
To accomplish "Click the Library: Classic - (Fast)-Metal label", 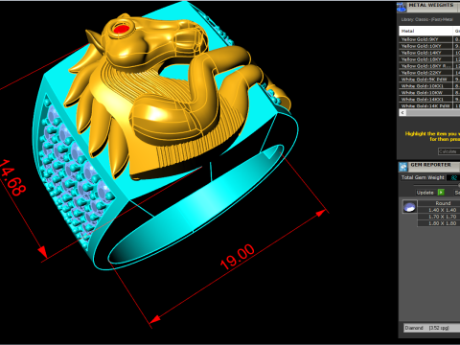I will [x=427, y=19].
